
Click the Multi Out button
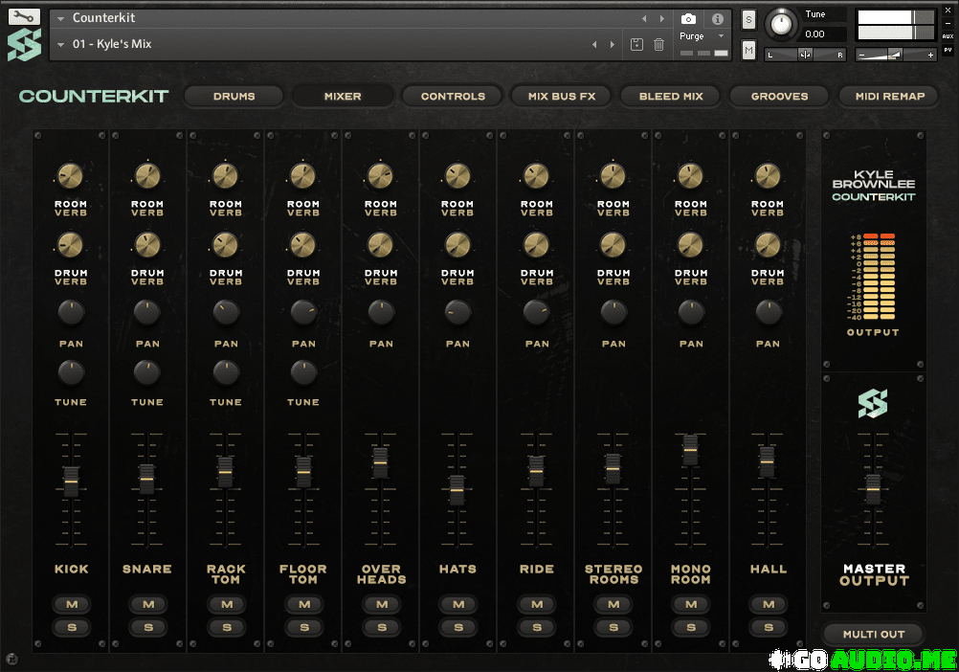click(x=873, y=634)
